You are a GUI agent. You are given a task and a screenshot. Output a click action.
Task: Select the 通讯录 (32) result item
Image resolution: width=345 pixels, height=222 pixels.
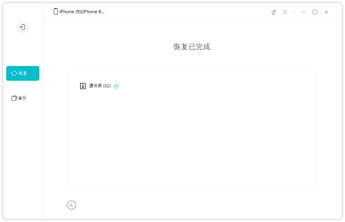[99, 86]
